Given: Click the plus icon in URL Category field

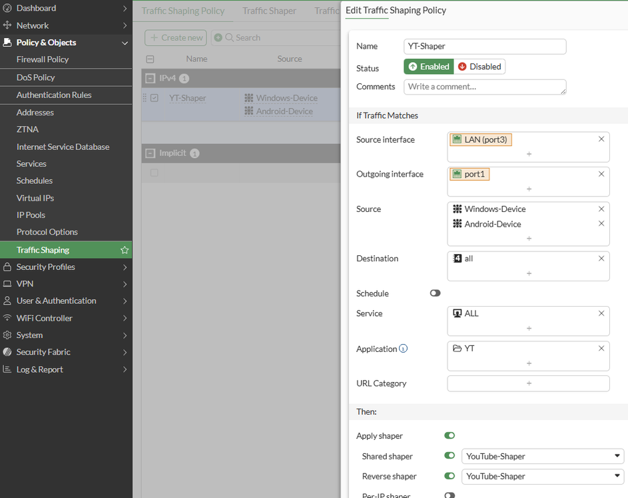Looking at the screenshot, I should click(529, 383).
